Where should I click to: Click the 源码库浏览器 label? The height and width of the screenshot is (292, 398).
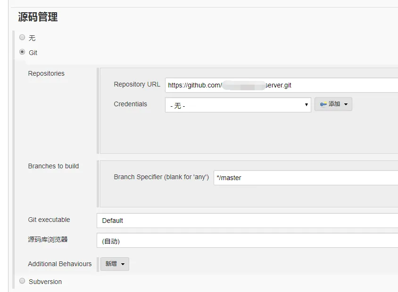(x=48, y=239)
